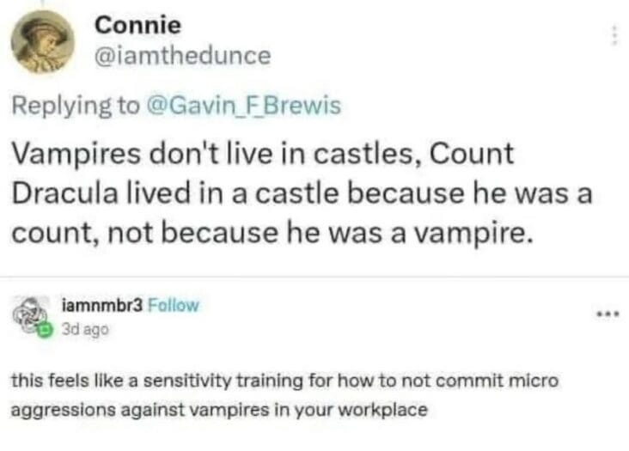Click the iamnmbr3 username

(x=102, y=305)
